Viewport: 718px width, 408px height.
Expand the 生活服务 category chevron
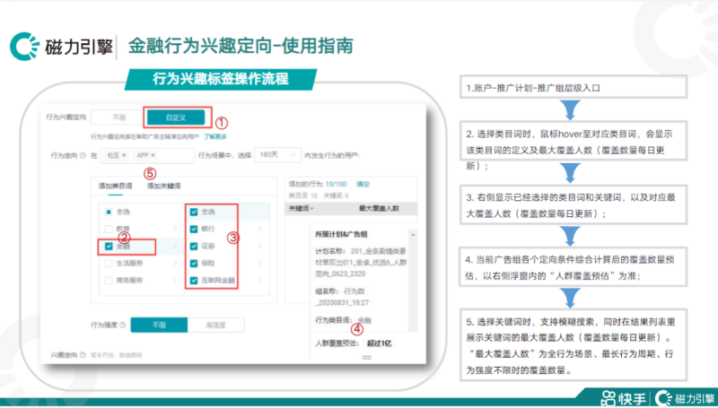(175, 263)
